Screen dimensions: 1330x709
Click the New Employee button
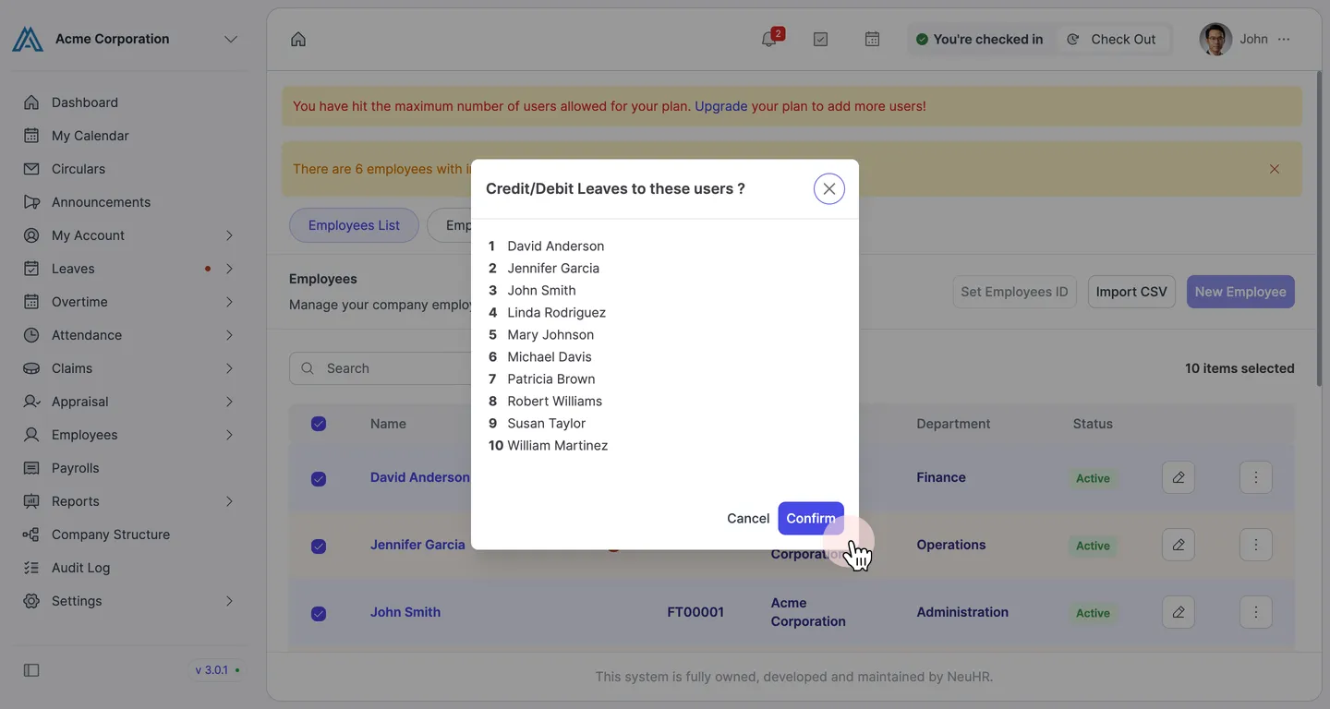[x=1240, y=292]
